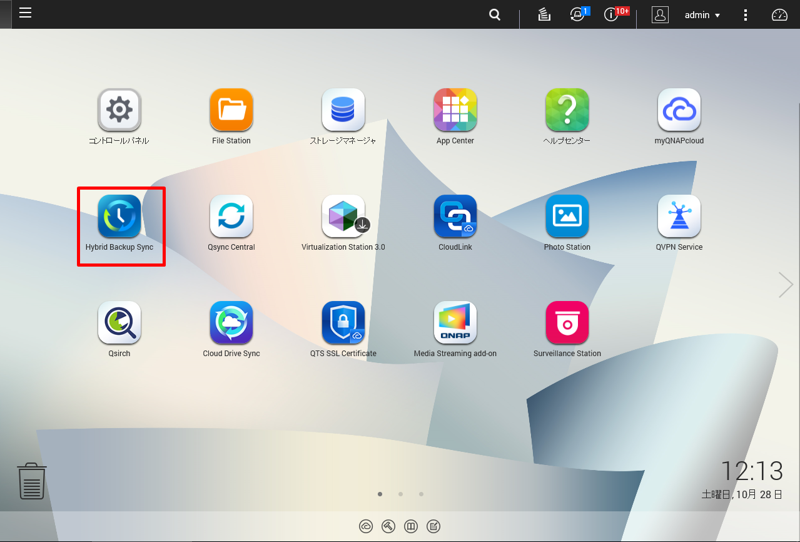800x542 pixels.
Task: Click the book icon in bottom bar
Action: 411,526
